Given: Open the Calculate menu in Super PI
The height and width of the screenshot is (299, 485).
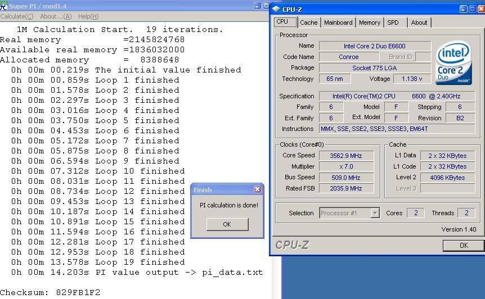Looking at the screenshot, I should point(17,16).
